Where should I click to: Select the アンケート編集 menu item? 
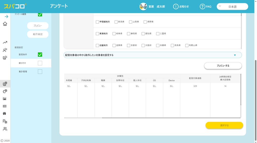click(20, 14)
